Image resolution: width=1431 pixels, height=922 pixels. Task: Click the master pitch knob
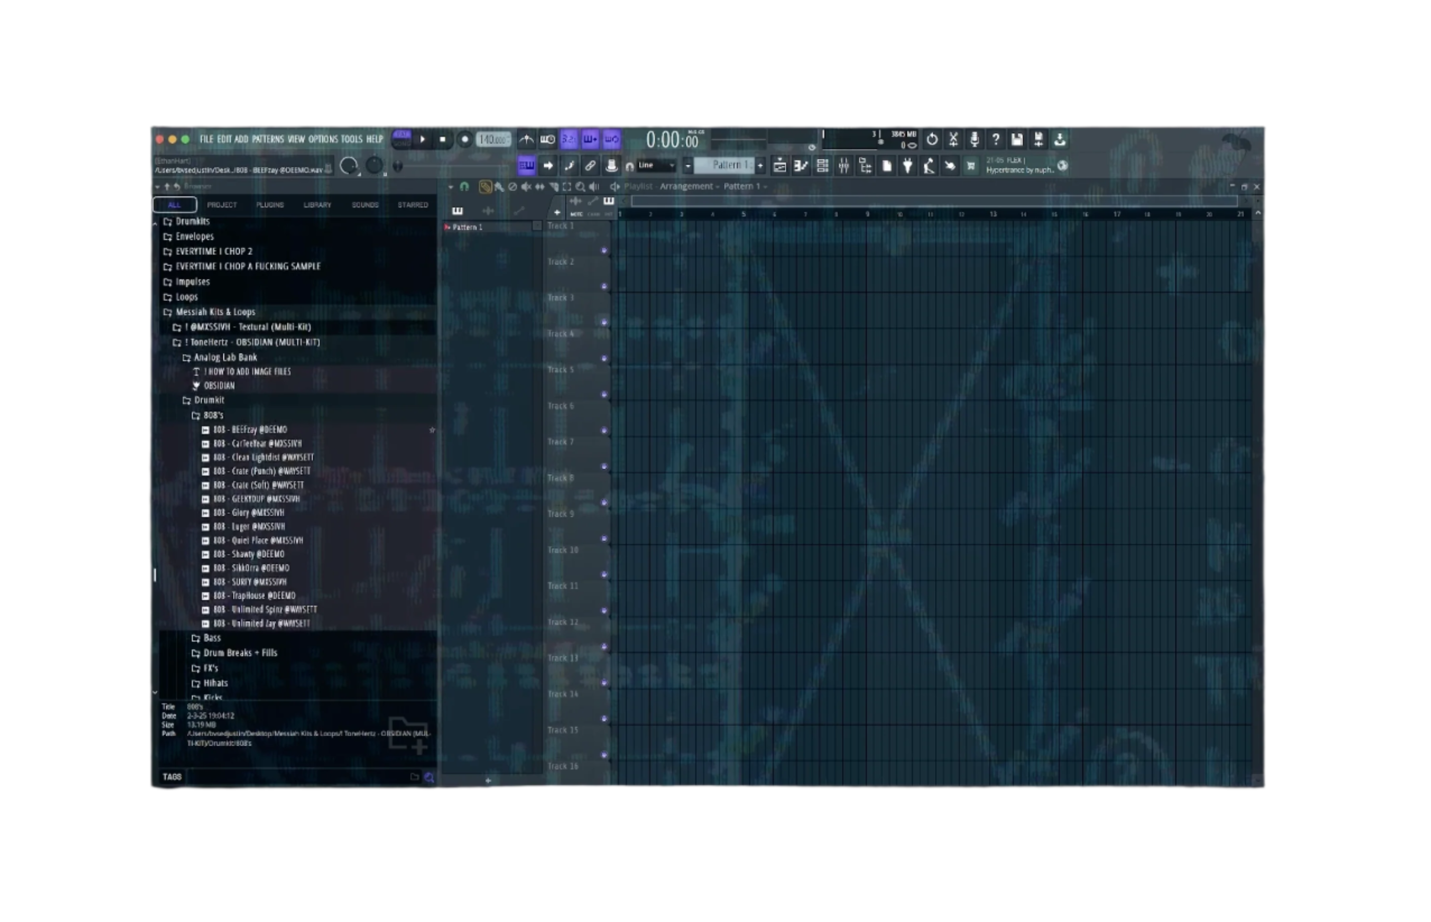pyautogui.click(x=374, y=166)
